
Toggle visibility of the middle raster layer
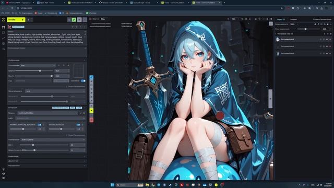[327, 46]
